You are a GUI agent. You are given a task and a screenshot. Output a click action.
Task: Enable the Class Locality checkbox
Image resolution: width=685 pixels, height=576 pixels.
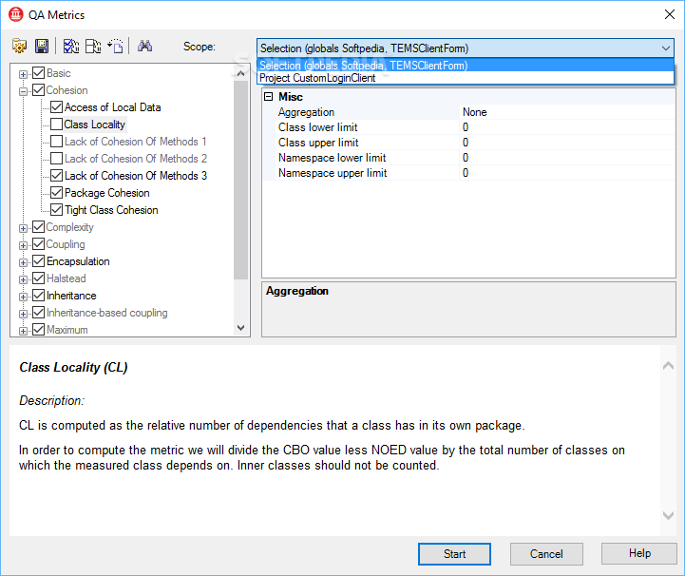(x=56, y=125)
